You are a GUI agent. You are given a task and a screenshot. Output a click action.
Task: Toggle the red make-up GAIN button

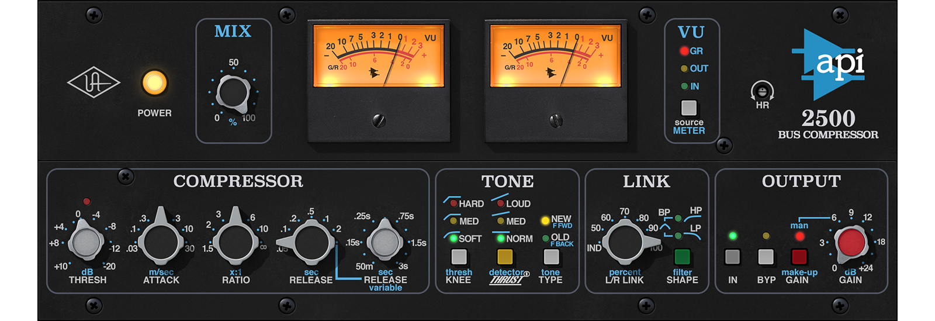[799, 257]
